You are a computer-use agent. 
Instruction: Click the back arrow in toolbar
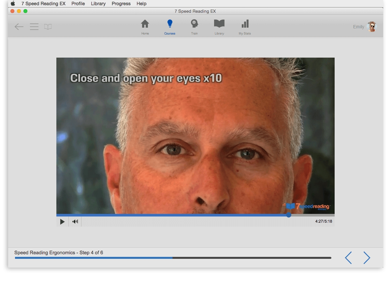(19, 27)
